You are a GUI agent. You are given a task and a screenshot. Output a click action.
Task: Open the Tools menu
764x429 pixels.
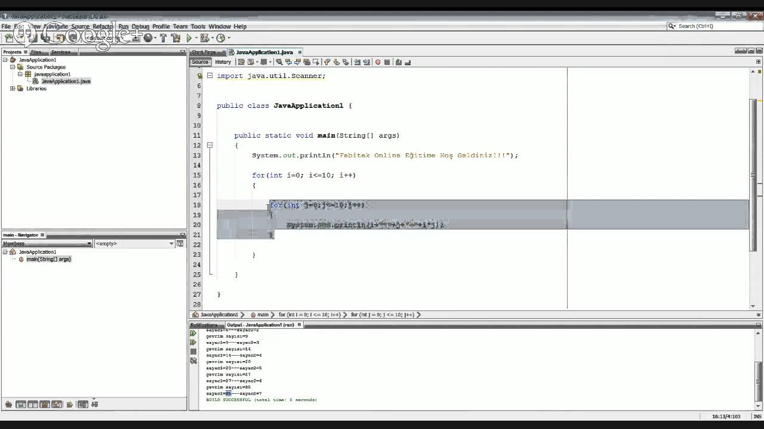[198, 26]
